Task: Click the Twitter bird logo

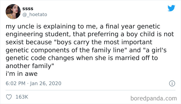Action: [171, 8]
